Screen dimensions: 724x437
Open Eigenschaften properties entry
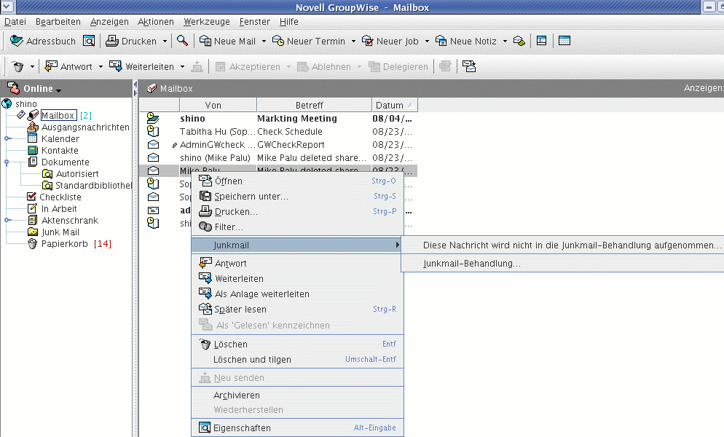tap(297, 428)
